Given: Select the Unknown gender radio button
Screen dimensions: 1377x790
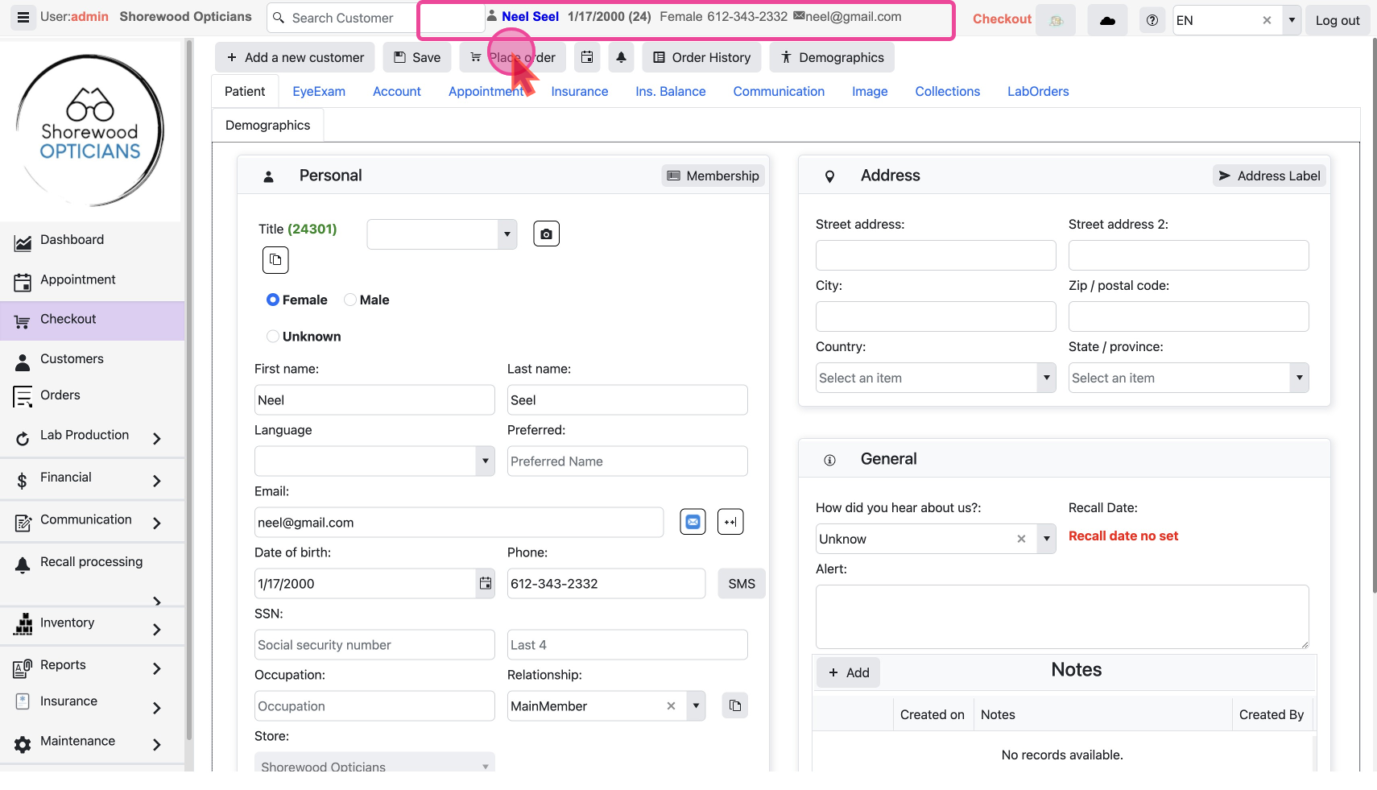Looking at the screenshot, I should point(273,337).
